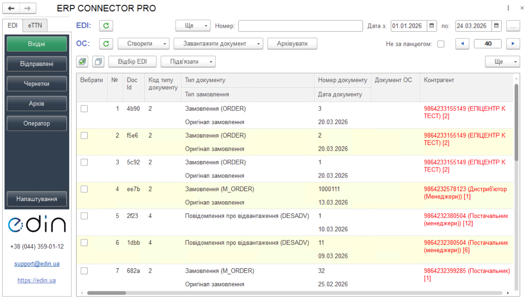The height and width of the screenshot is (299, 529).
Task: Expand the 'Створити' dropdown
Action: click(143, 44)
